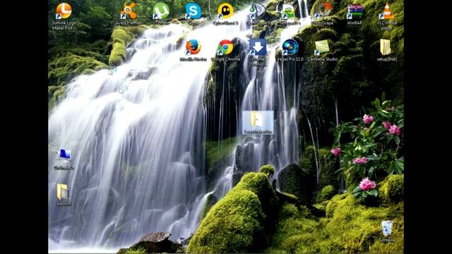Viewport: 452px width, 254px height.
Task: Click the VLC media player cone icon
Action: 387,11
